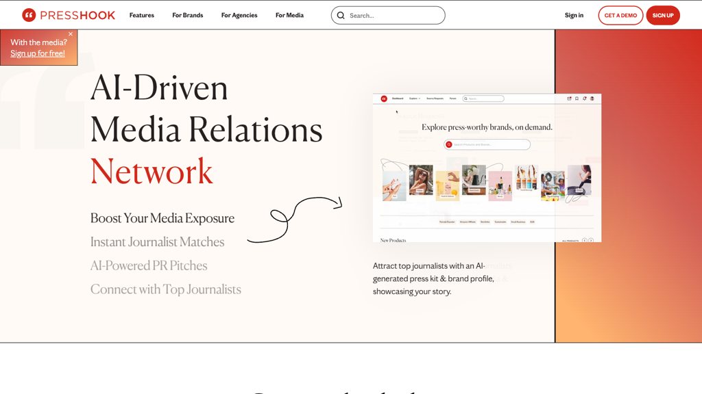Screen dimensions: 702x394
Task: Click 'Sign up for free!' link
Action: click(x=38, y=53)
